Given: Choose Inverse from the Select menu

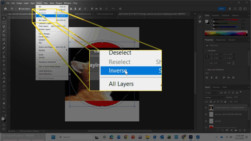Looking at the screenshot, I should point(52,16).
